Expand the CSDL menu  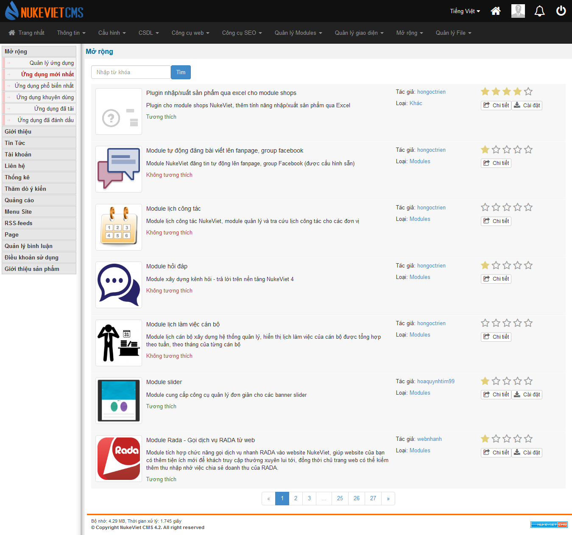point(149,33)
